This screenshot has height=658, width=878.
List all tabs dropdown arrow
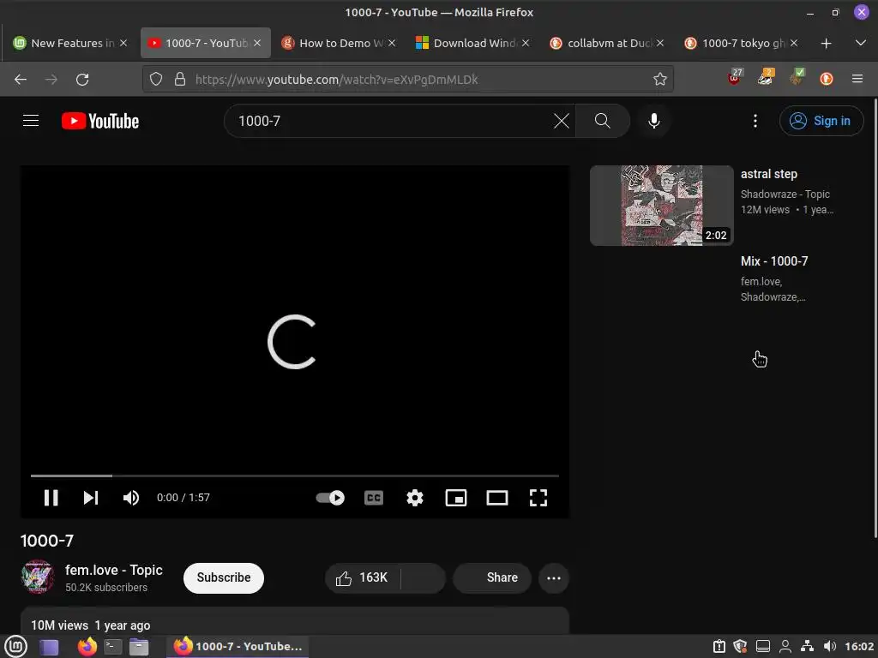861,43
